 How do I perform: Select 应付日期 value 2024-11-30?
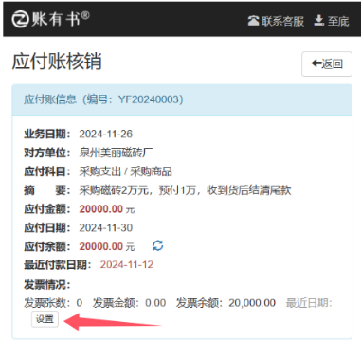coord(106,227)
